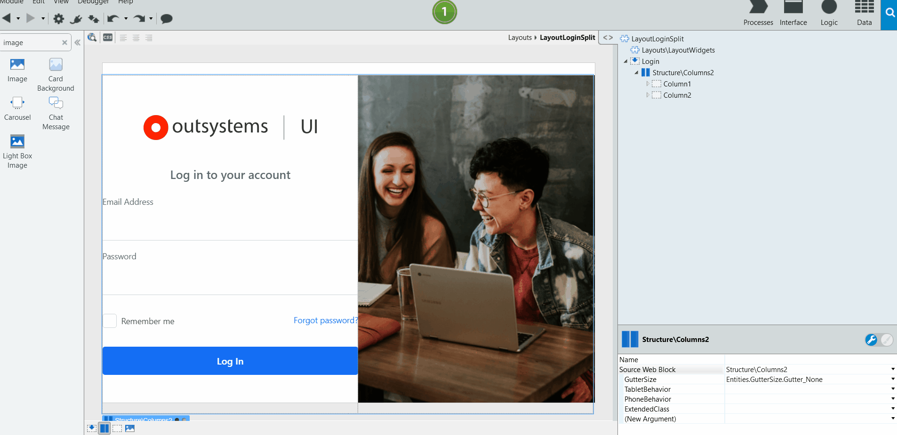Select the Image widget from toolbox

(x=17, y=64)
